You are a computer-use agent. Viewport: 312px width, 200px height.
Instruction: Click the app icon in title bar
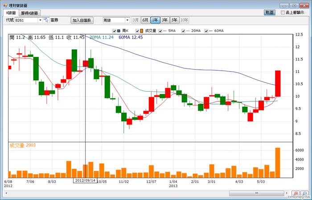5,4
